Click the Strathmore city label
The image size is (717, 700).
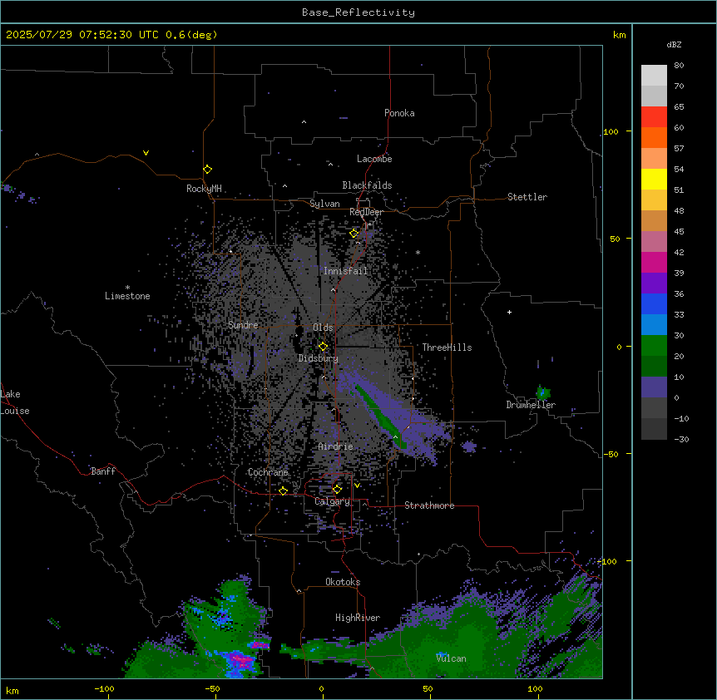(x=429, y=505)
